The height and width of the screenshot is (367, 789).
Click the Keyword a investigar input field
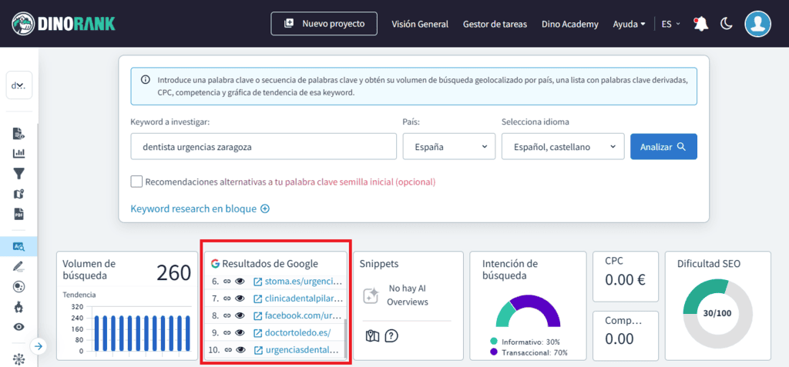tap(264, 146)
